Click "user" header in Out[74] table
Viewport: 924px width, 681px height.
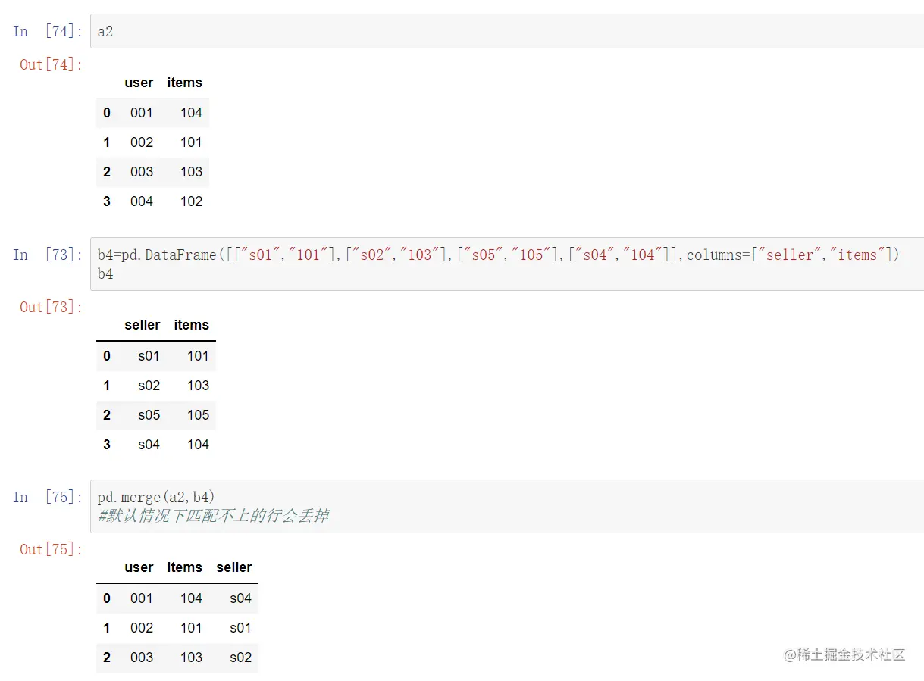(139, 83)
